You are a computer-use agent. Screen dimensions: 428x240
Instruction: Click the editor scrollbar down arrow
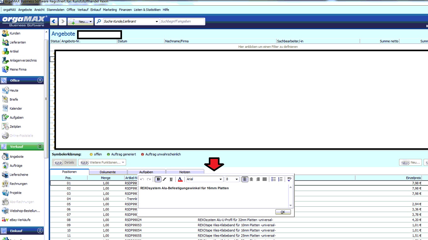click(x=291, y=205)
